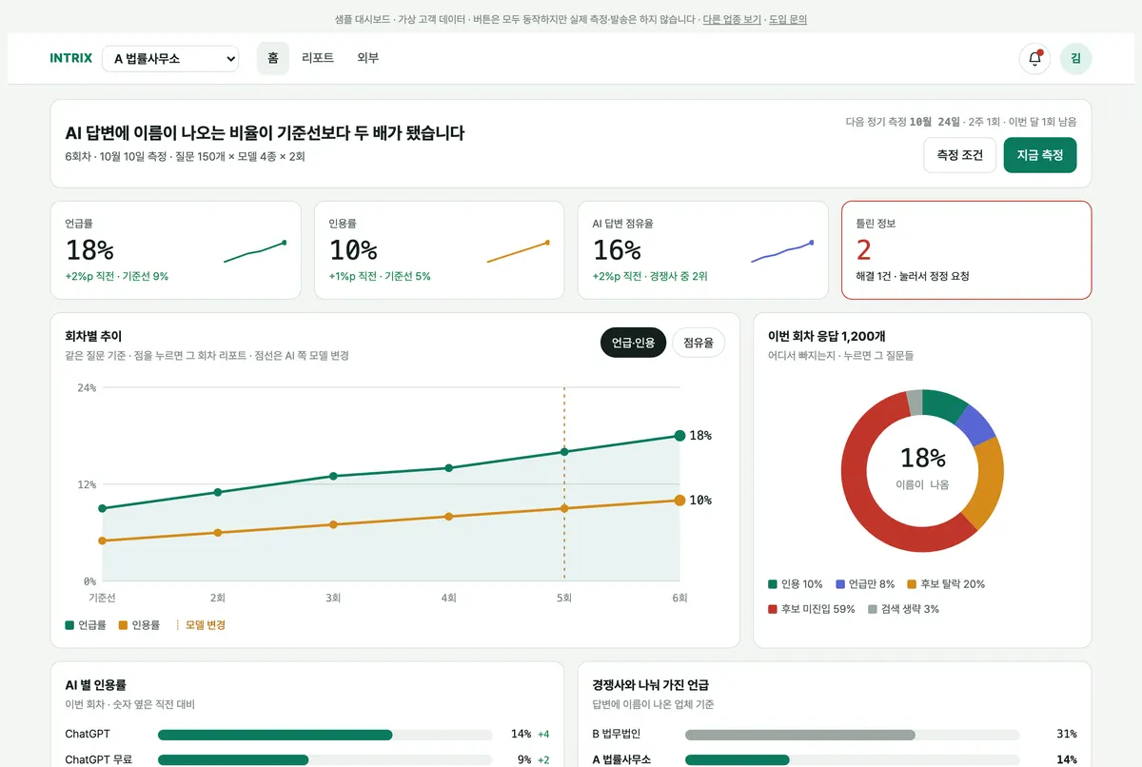This screenshot has width=1142, height=767.
Task: Open the 김 user avatar menu
Action: click(1075, 58)
